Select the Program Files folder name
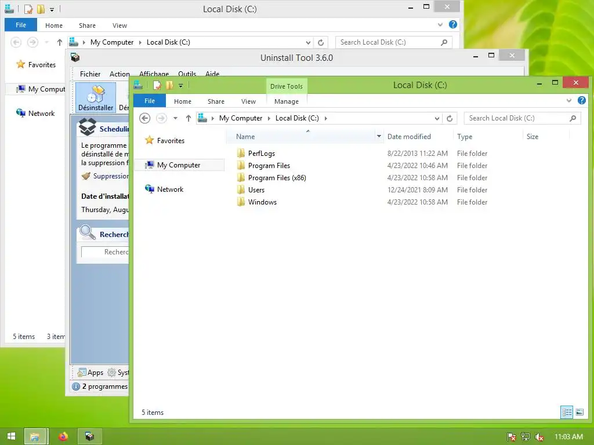The width and height of the screenshot is (594, 445). tap(269, 166)
